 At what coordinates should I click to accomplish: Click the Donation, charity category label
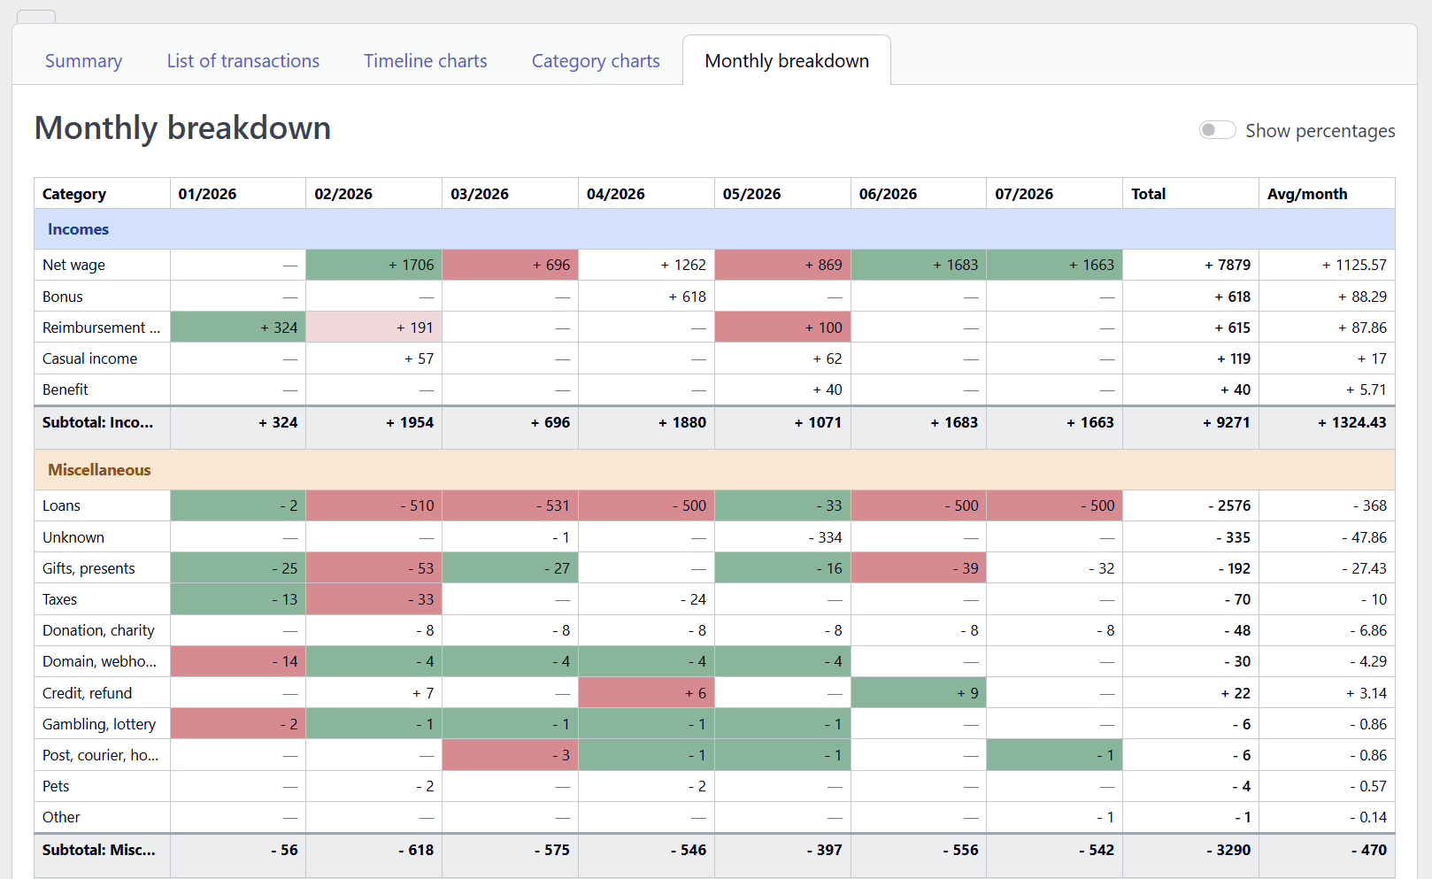[x=98, y=630]
